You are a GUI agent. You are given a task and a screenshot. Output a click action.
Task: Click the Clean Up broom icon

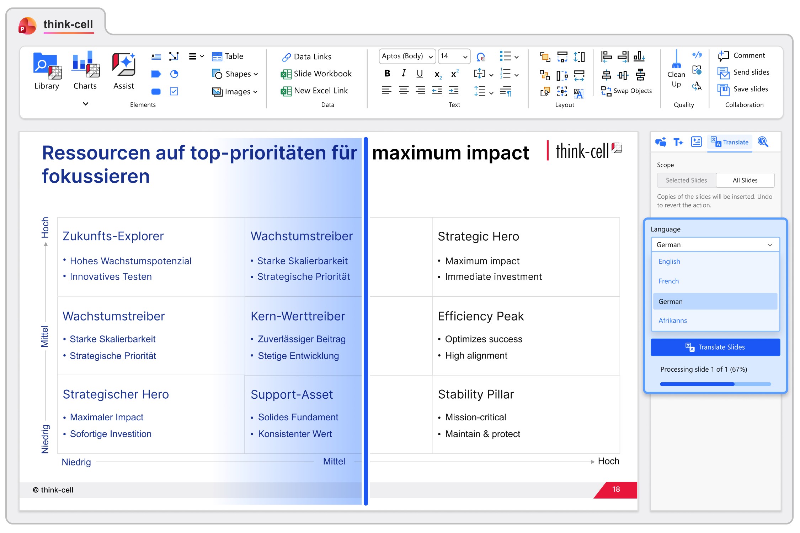676,60
